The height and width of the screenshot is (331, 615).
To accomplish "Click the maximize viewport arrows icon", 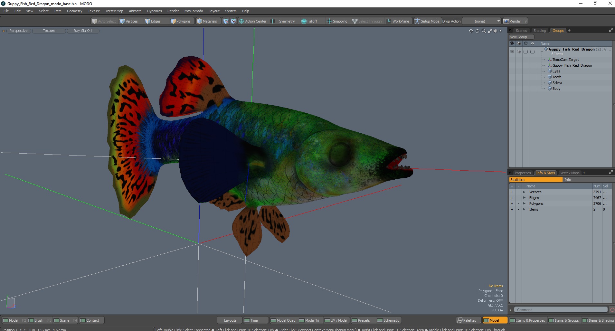I will [490, 31].
